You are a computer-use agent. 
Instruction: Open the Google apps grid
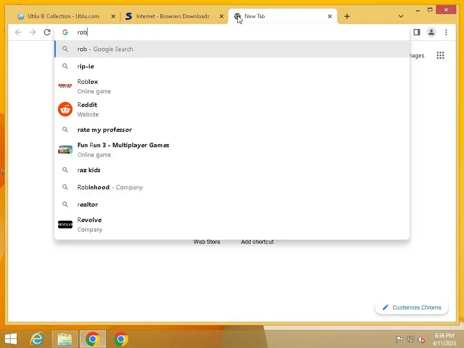coord(440,55)
